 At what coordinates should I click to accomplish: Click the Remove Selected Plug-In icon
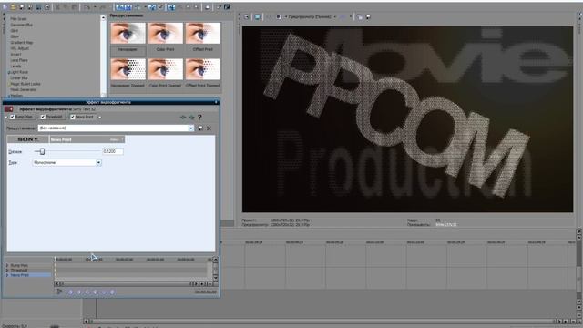click(x=191, y=118)
